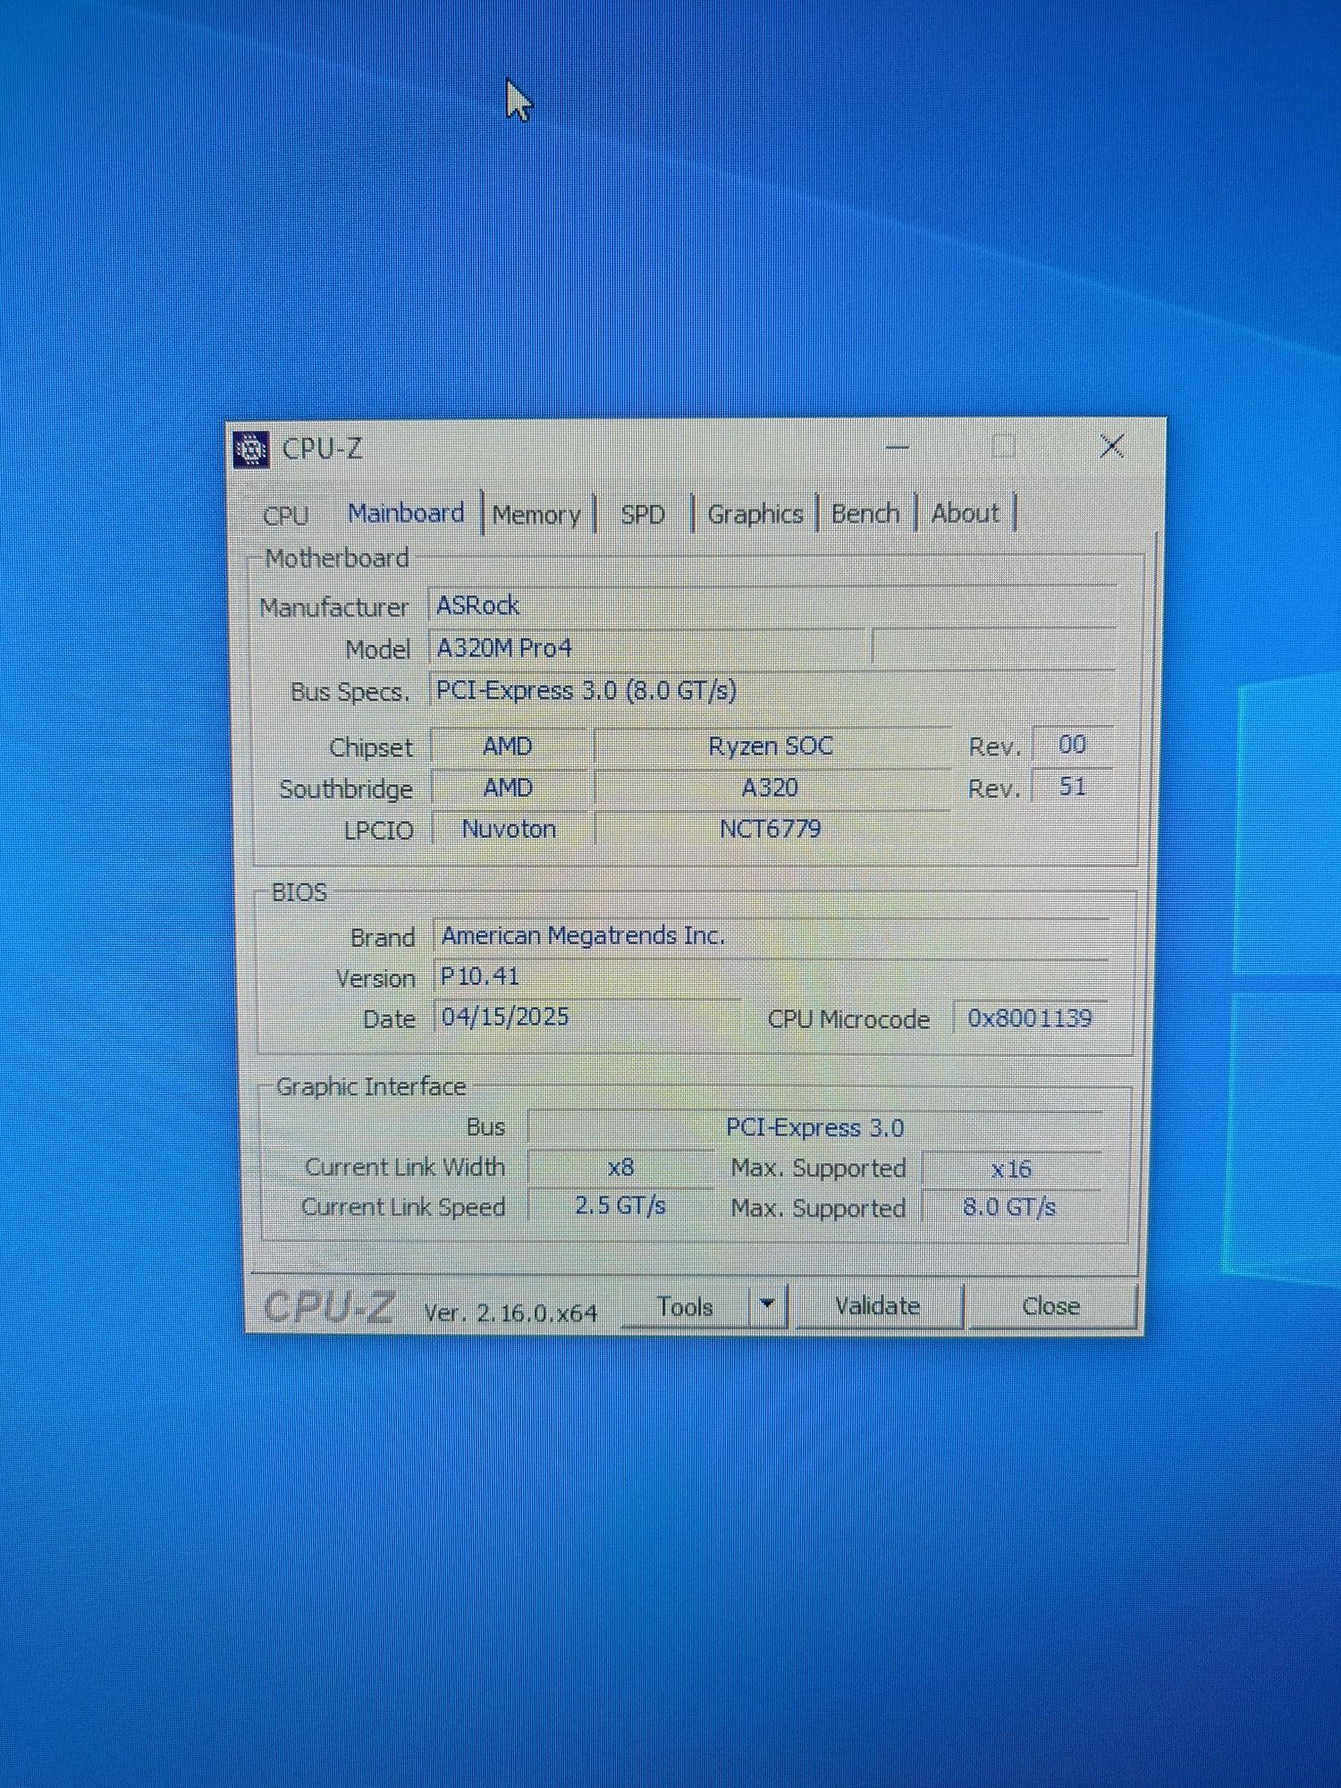Click the chipset Rev. 00 value
This screenshot has height=1788, width=1341.
(x=1072, y=745)
